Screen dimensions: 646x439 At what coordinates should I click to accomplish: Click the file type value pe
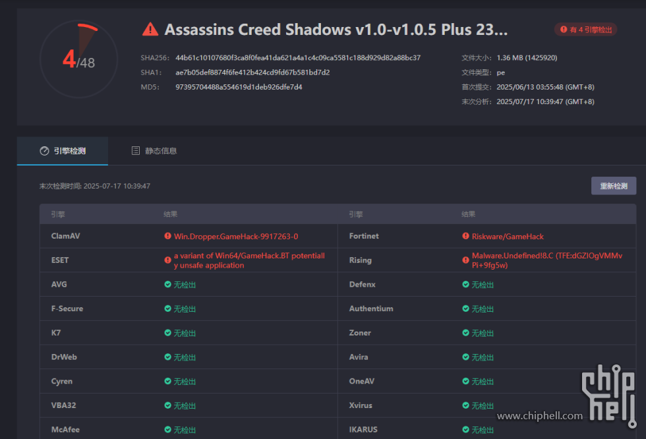[x=500, y=73]
